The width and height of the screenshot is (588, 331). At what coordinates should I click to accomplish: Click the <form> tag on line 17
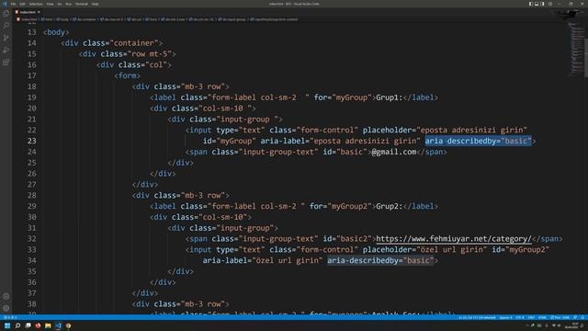(x=127, y=75)
